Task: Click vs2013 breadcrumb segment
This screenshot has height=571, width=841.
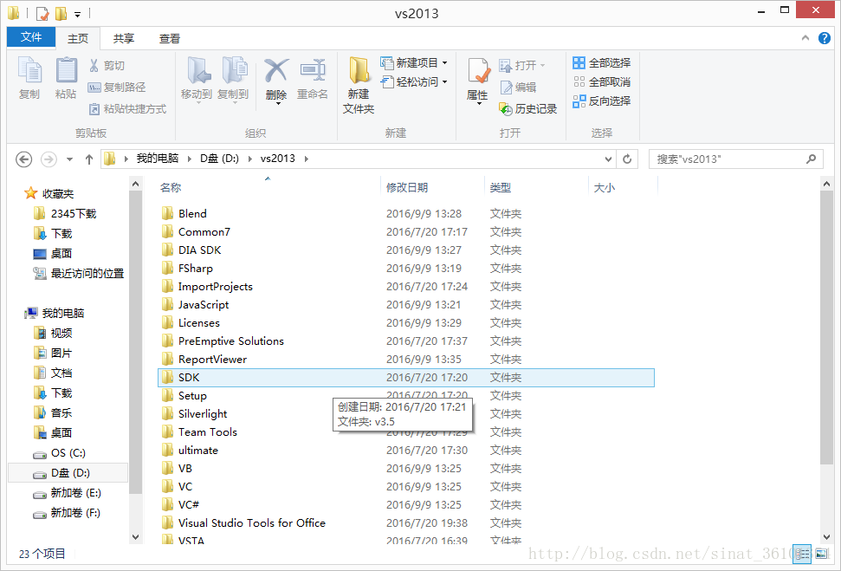Action: pyautogui.click(x=278, y=159)
